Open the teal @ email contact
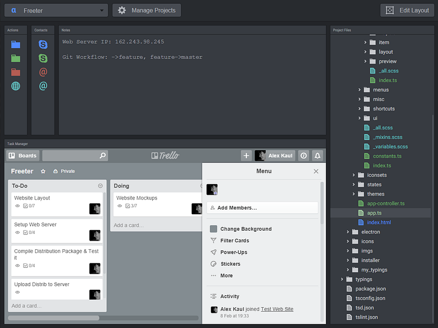 pyautogui.click(x=43, y=86)
